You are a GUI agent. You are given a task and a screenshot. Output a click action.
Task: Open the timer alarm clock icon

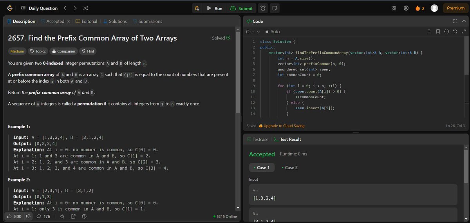[264, 8]
